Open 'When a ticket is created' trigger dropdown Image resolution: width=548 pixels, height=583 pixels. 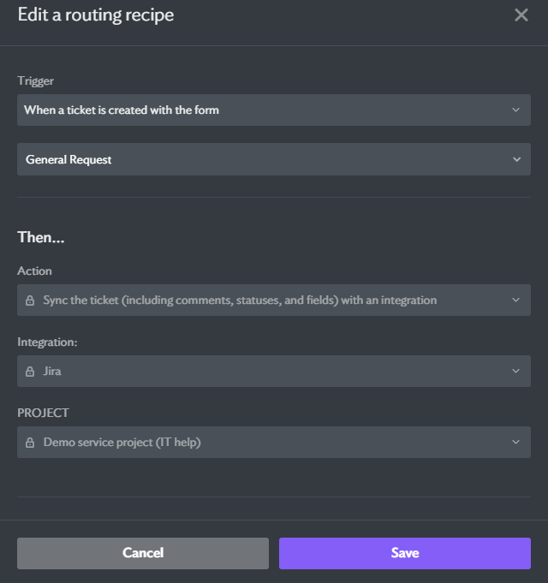(274, 110)
